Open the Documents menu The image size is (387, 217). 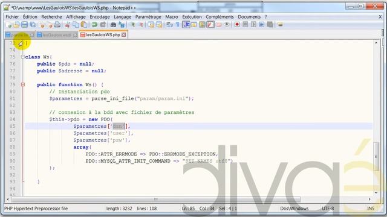(x=249, y=17)
